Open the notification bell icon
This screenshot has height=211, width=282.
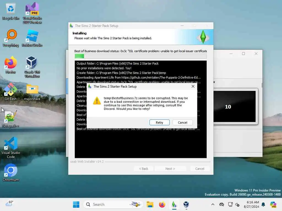pos(263,204)
